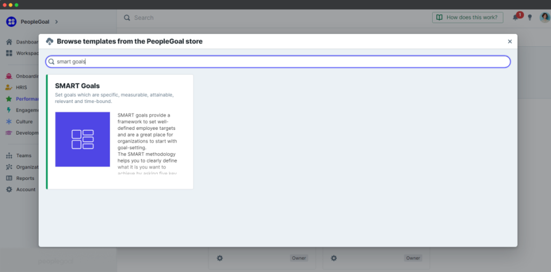Expand the PeopleGoal account chevron
This screenshot has width=551, height=272.
pyautogui.click(x=56, y=22)
